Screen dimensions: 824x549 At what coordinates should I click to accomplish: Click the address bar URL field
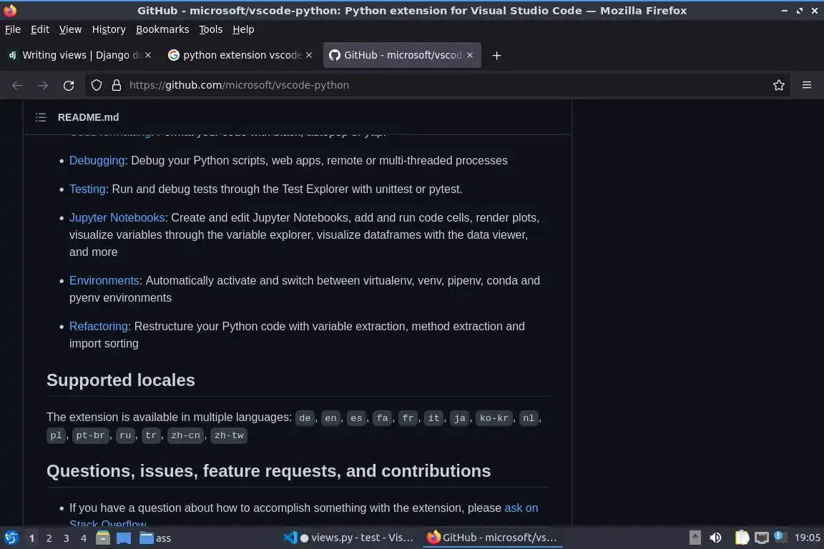pyautogui.click(x=436, y=85)
